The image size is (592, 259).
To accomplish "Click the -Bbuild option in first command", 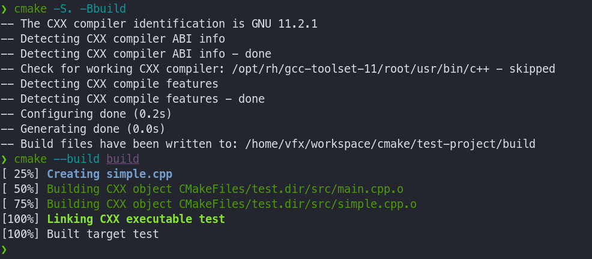I will coord(103,8).
